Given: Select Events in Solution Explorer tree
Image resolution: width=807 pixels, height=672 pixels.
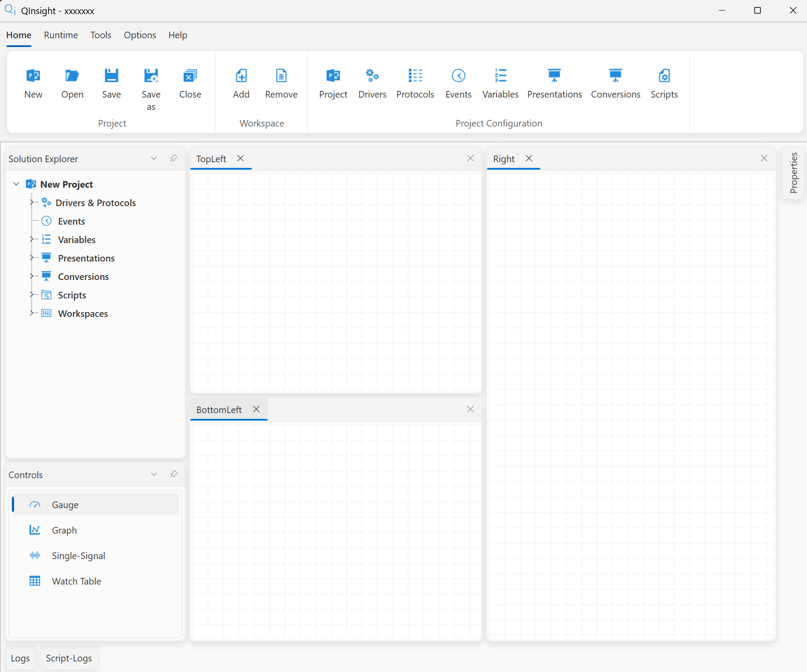Looking at the screenshot, I should pos(71,221).
